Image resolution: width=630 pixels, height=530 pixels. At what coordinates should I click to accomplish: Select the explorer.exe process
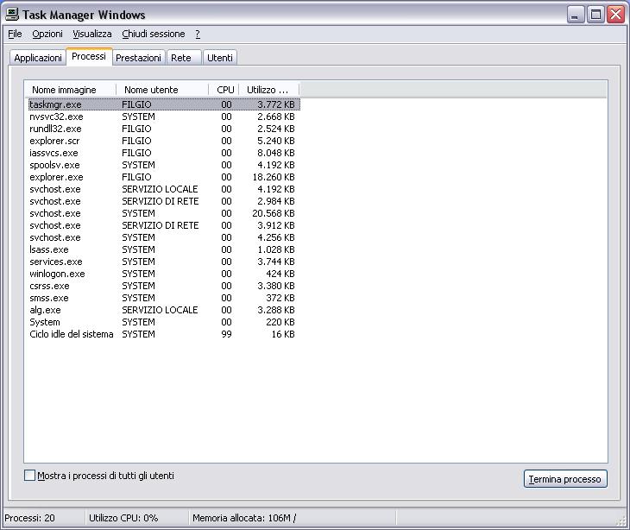tap(164, 177)
